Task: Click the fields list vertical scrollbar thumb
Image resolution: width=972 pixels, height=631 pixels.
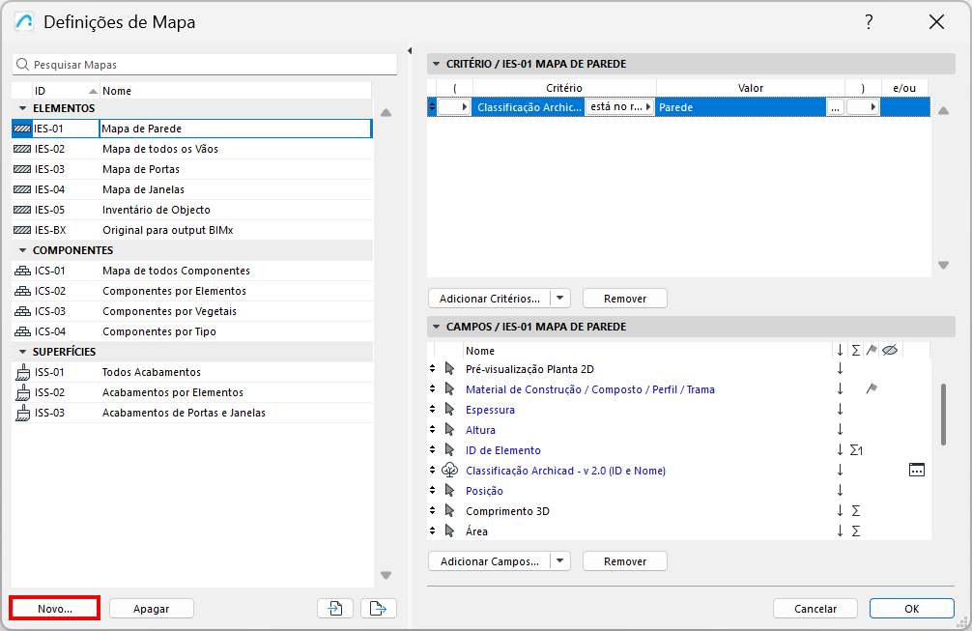Action: pyautogui.click(x=943, y=414)
